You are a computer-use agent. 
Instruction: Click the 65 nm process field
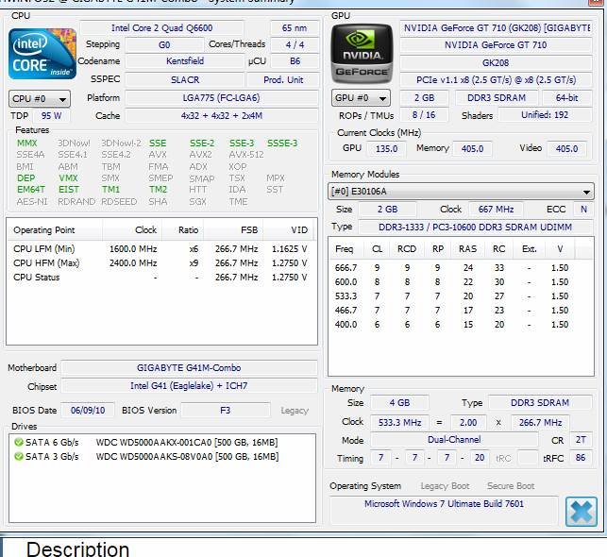pyautogui.click(x=295, y=28)
